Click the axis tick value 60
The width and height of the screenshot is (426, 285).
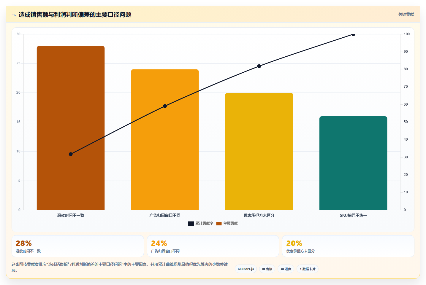pyautogui.click(x=406, y=104)
